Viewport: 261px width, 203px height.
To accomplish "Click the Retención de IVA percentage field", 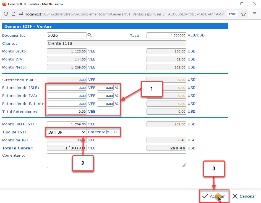I will tap(105, 96).
